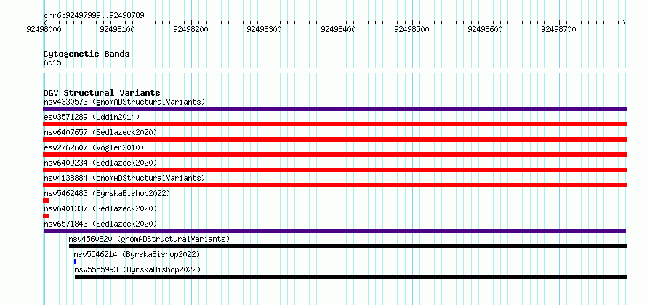Click ruler position 92498200
Image resolution: width=647 pixels, height=305 pixels.
pos(191,29)
